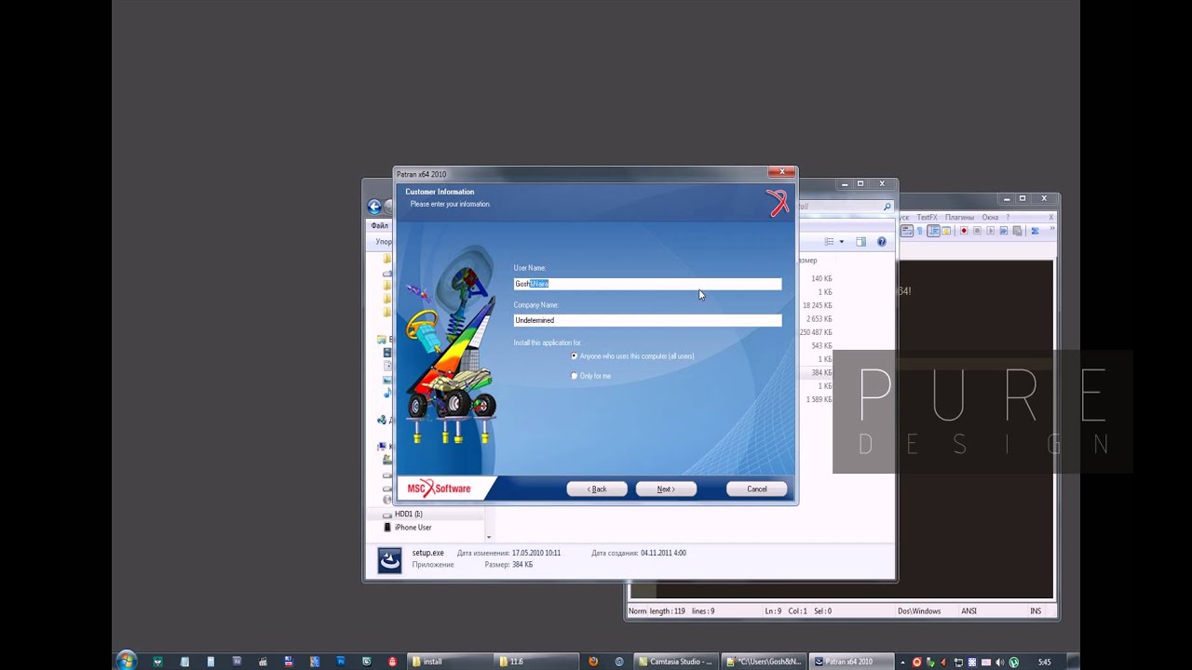The image size is (1192, 670).
Task: Click the clock showing 5:45
Action: [x=1044, y=663]
